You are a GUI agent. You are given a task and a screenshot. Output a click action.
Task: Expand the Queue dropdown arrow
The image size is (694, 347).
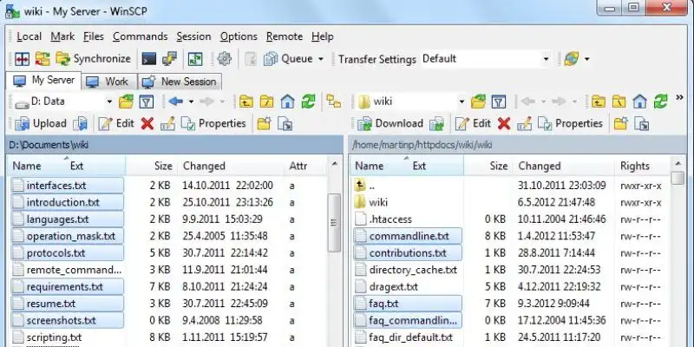pyautogui.click(x=320, y=59)
